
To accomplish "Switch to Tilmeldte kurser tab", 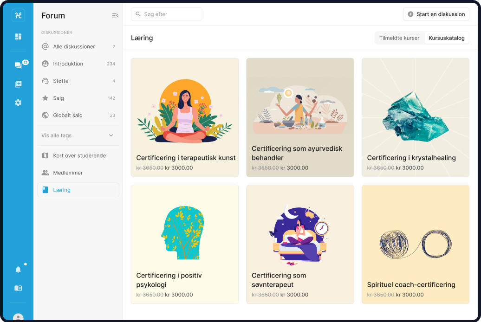I will [399, 38].
